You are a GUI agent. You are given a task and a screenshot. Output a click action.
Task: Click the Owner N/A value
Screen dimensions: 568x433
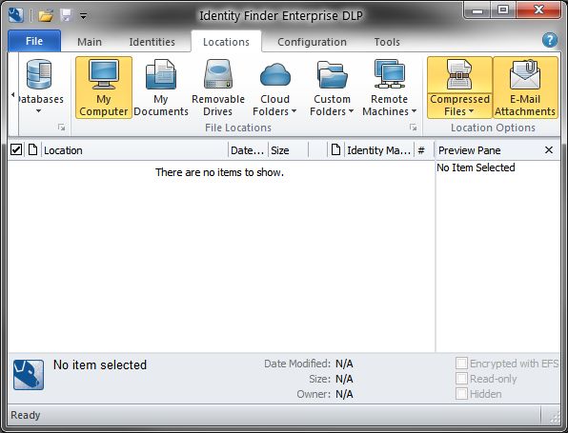click(344, 394)
